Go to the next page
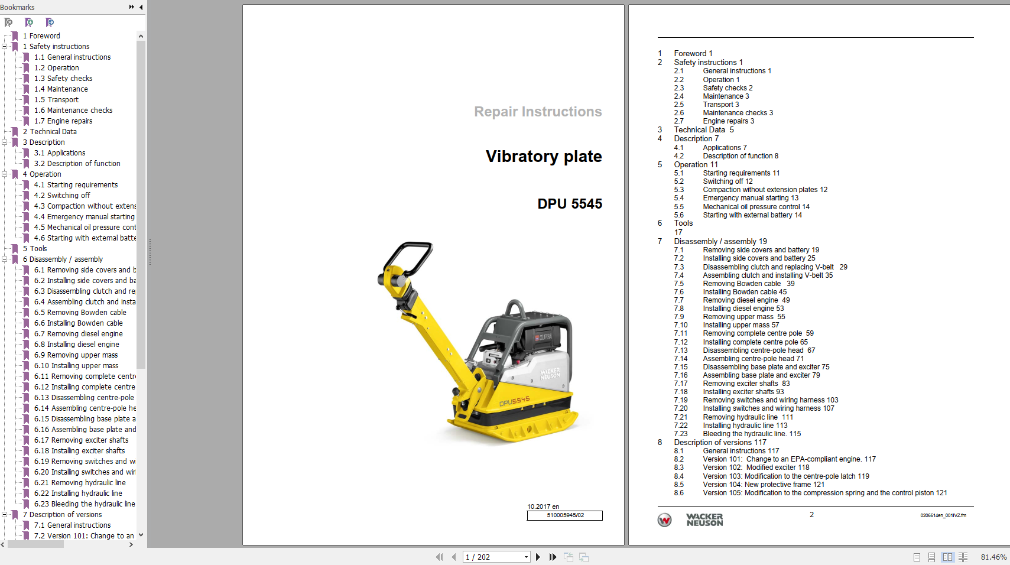The image size is (1010, 565). [538, 557]
